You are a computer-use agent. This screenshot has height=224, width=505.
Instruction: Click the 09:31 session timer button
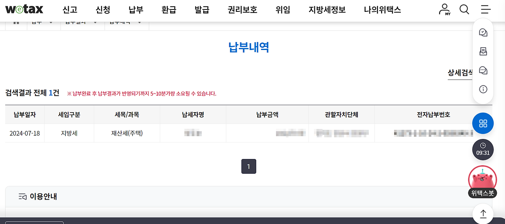(483, 150)
